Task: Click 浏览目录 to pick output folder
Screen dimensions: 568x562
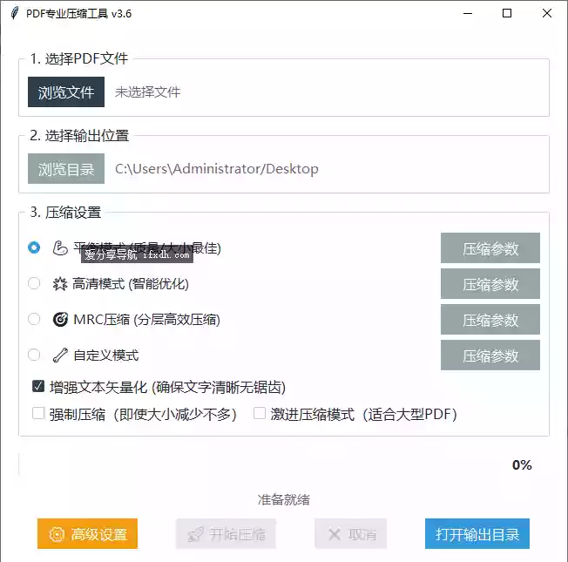Action: (66, 169)
